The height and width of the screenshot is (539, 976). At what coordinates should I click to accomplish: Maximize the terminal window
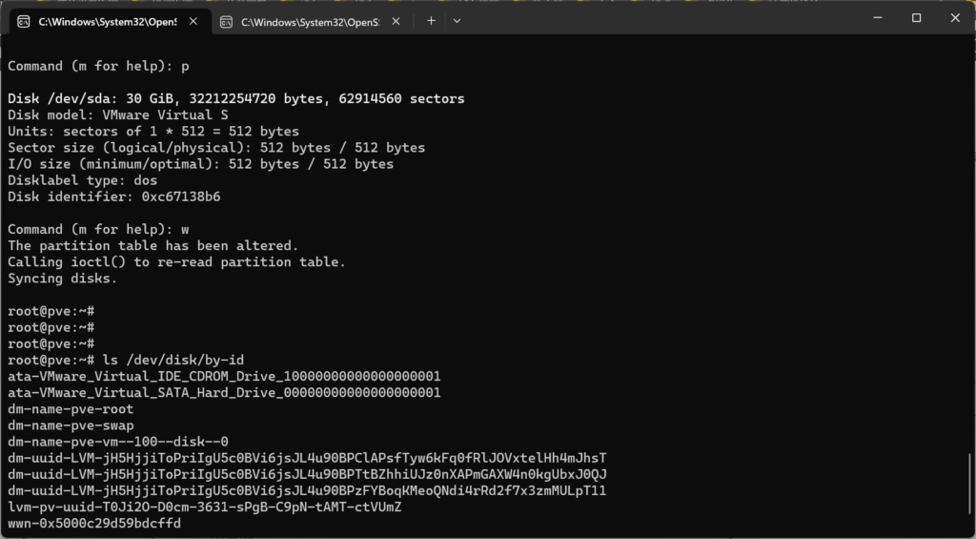tap(916, 18)
